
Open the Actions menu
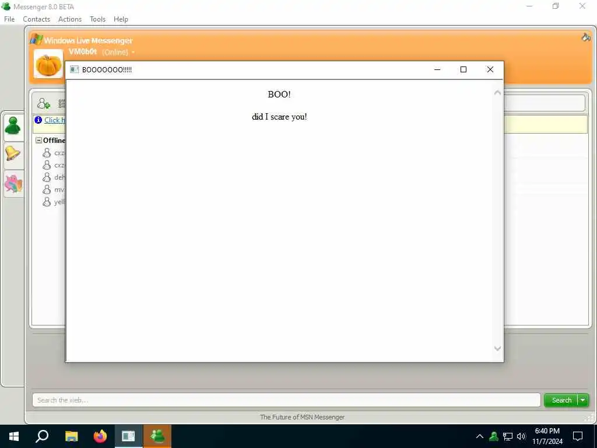(x=70, y=19)
